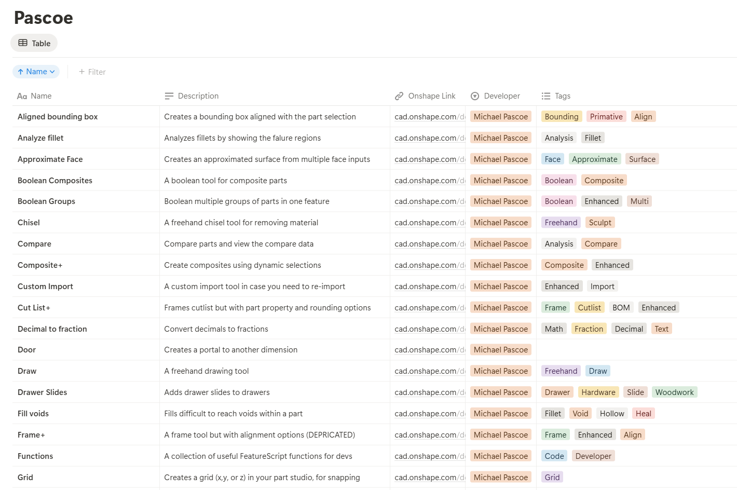
Task: Click the up-arrow sort icon beside Name
Action: click(20, 72)
